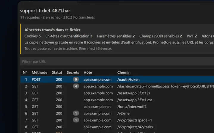Select the /dashboard?tab=home request row
214x133 pixels.
pyautogui.click(x=117, y=86)
